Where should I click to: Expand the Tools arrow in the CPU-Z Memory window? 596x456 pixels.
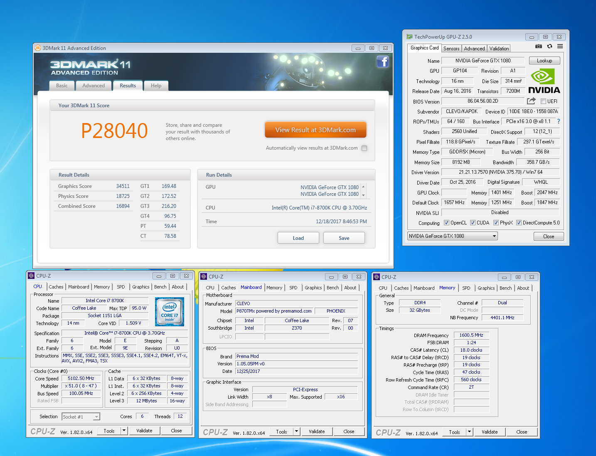(469, 432)
